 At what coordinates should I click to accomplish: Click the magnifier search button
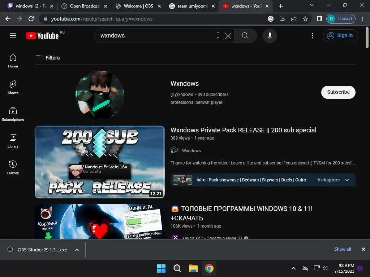click(245, 36)
